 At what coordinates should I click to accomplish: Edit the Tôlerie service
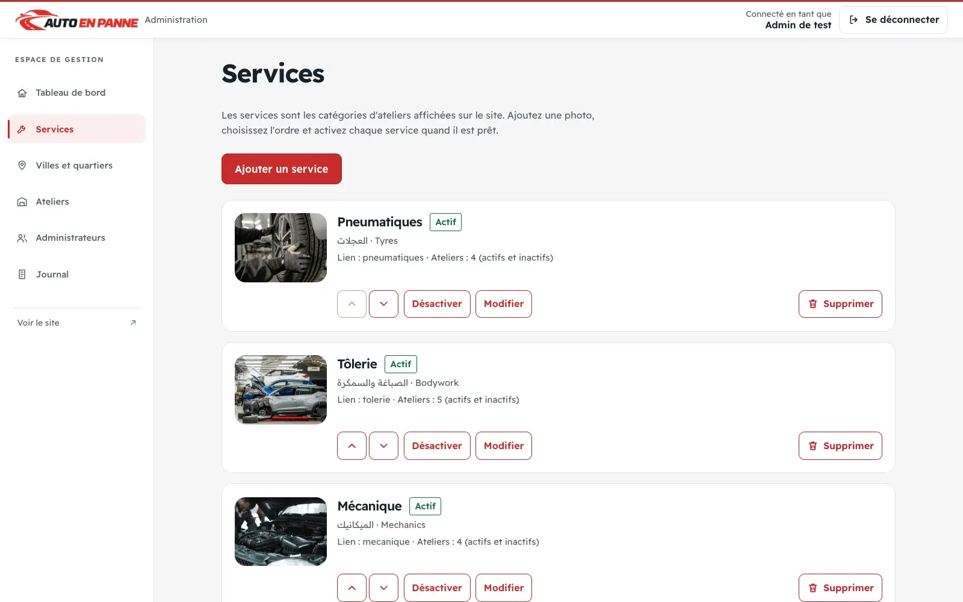click(x=504, y=446)
